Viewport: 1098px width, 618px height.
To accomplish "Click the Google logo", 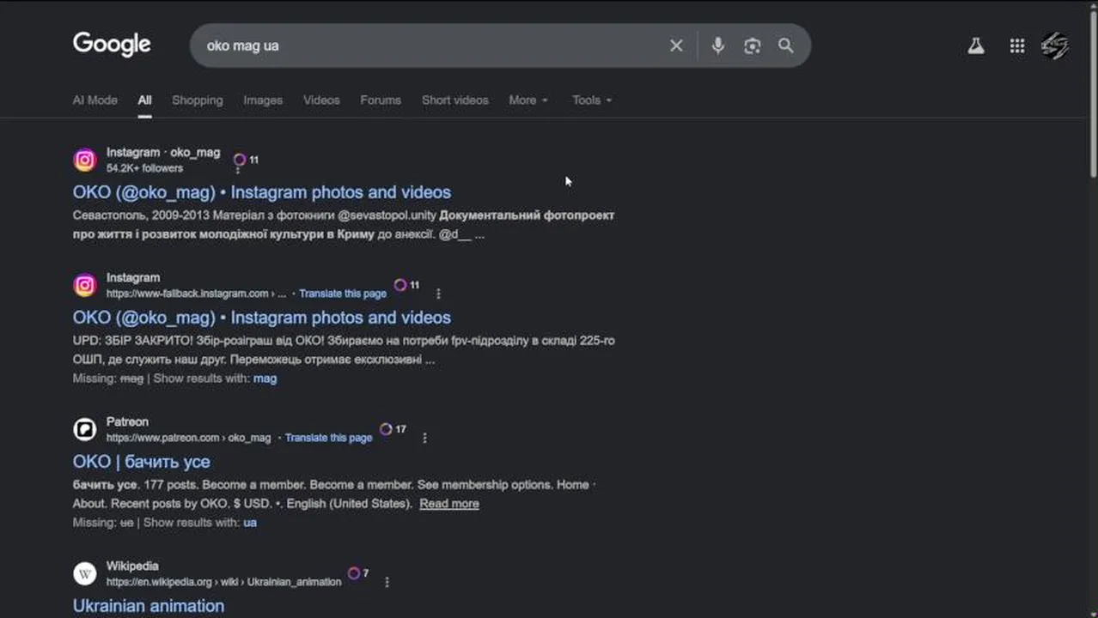I will [112, 45].
